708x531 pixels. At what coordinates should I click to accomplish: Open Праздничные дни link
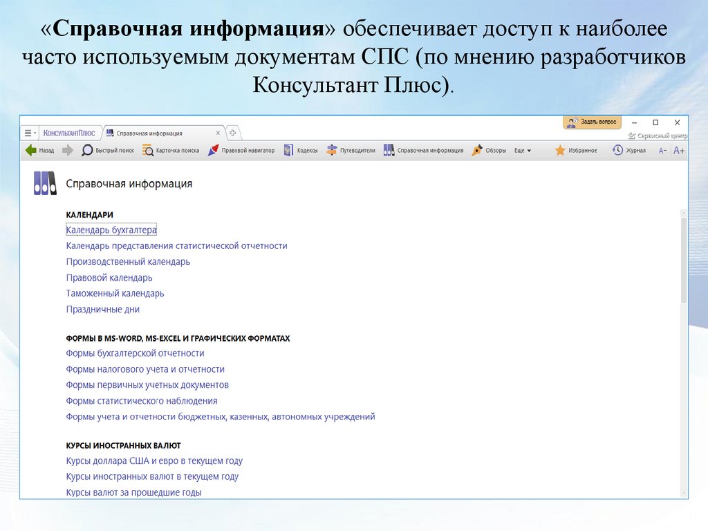103,309
